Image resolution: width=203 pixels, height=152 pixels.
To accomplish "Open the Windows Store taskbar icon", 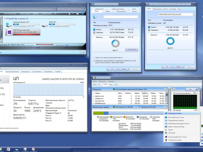I will coord(8,149).
